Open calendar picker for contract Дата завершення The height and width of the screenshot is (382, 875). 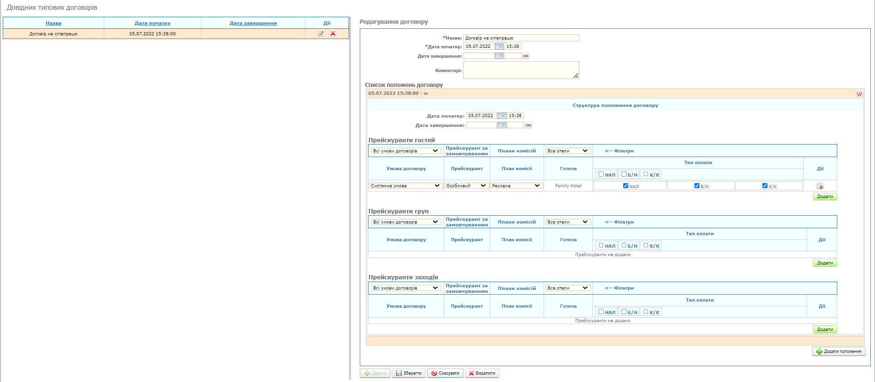point(499,56)
